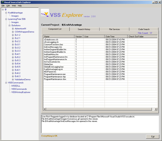Click the User column header

94,37
